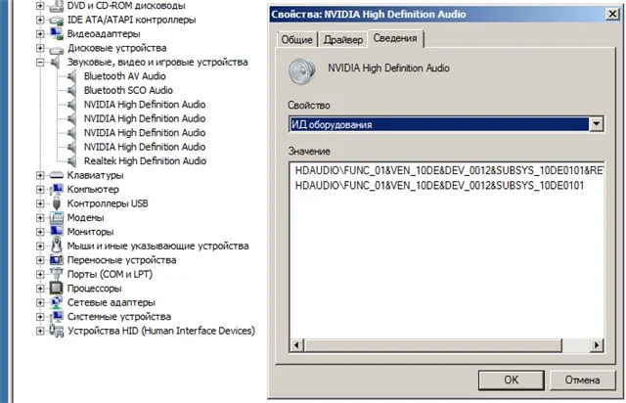The height and width of the screenshot is (403, 626).
Task: Click the IDE ATA/ATAPI контроллеры icon
Action: (x=57, y=20)
